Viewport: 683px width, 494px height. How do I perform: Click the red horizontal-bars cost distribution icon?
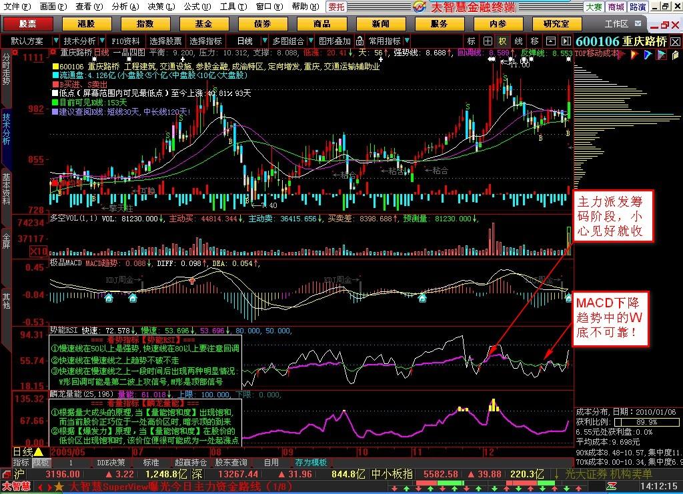pyautogui.click(x=622, y=55)
